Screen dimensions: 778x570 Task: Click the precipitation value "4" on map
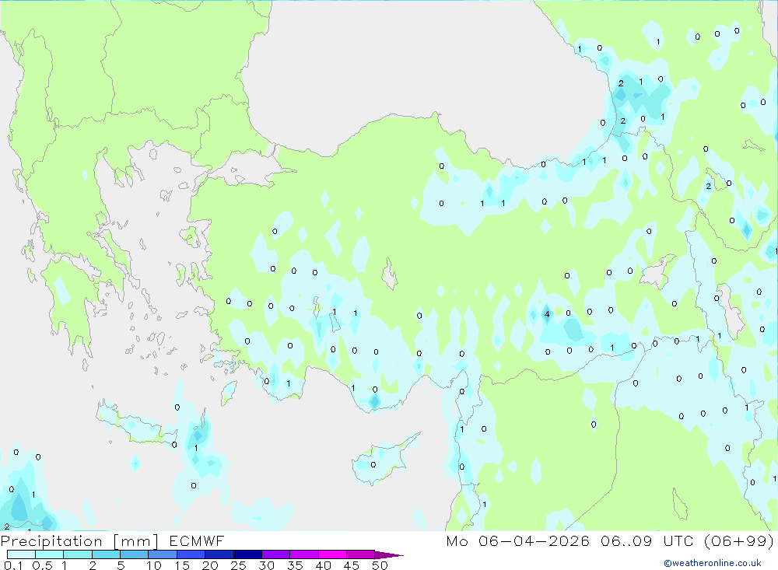[547, 314]
